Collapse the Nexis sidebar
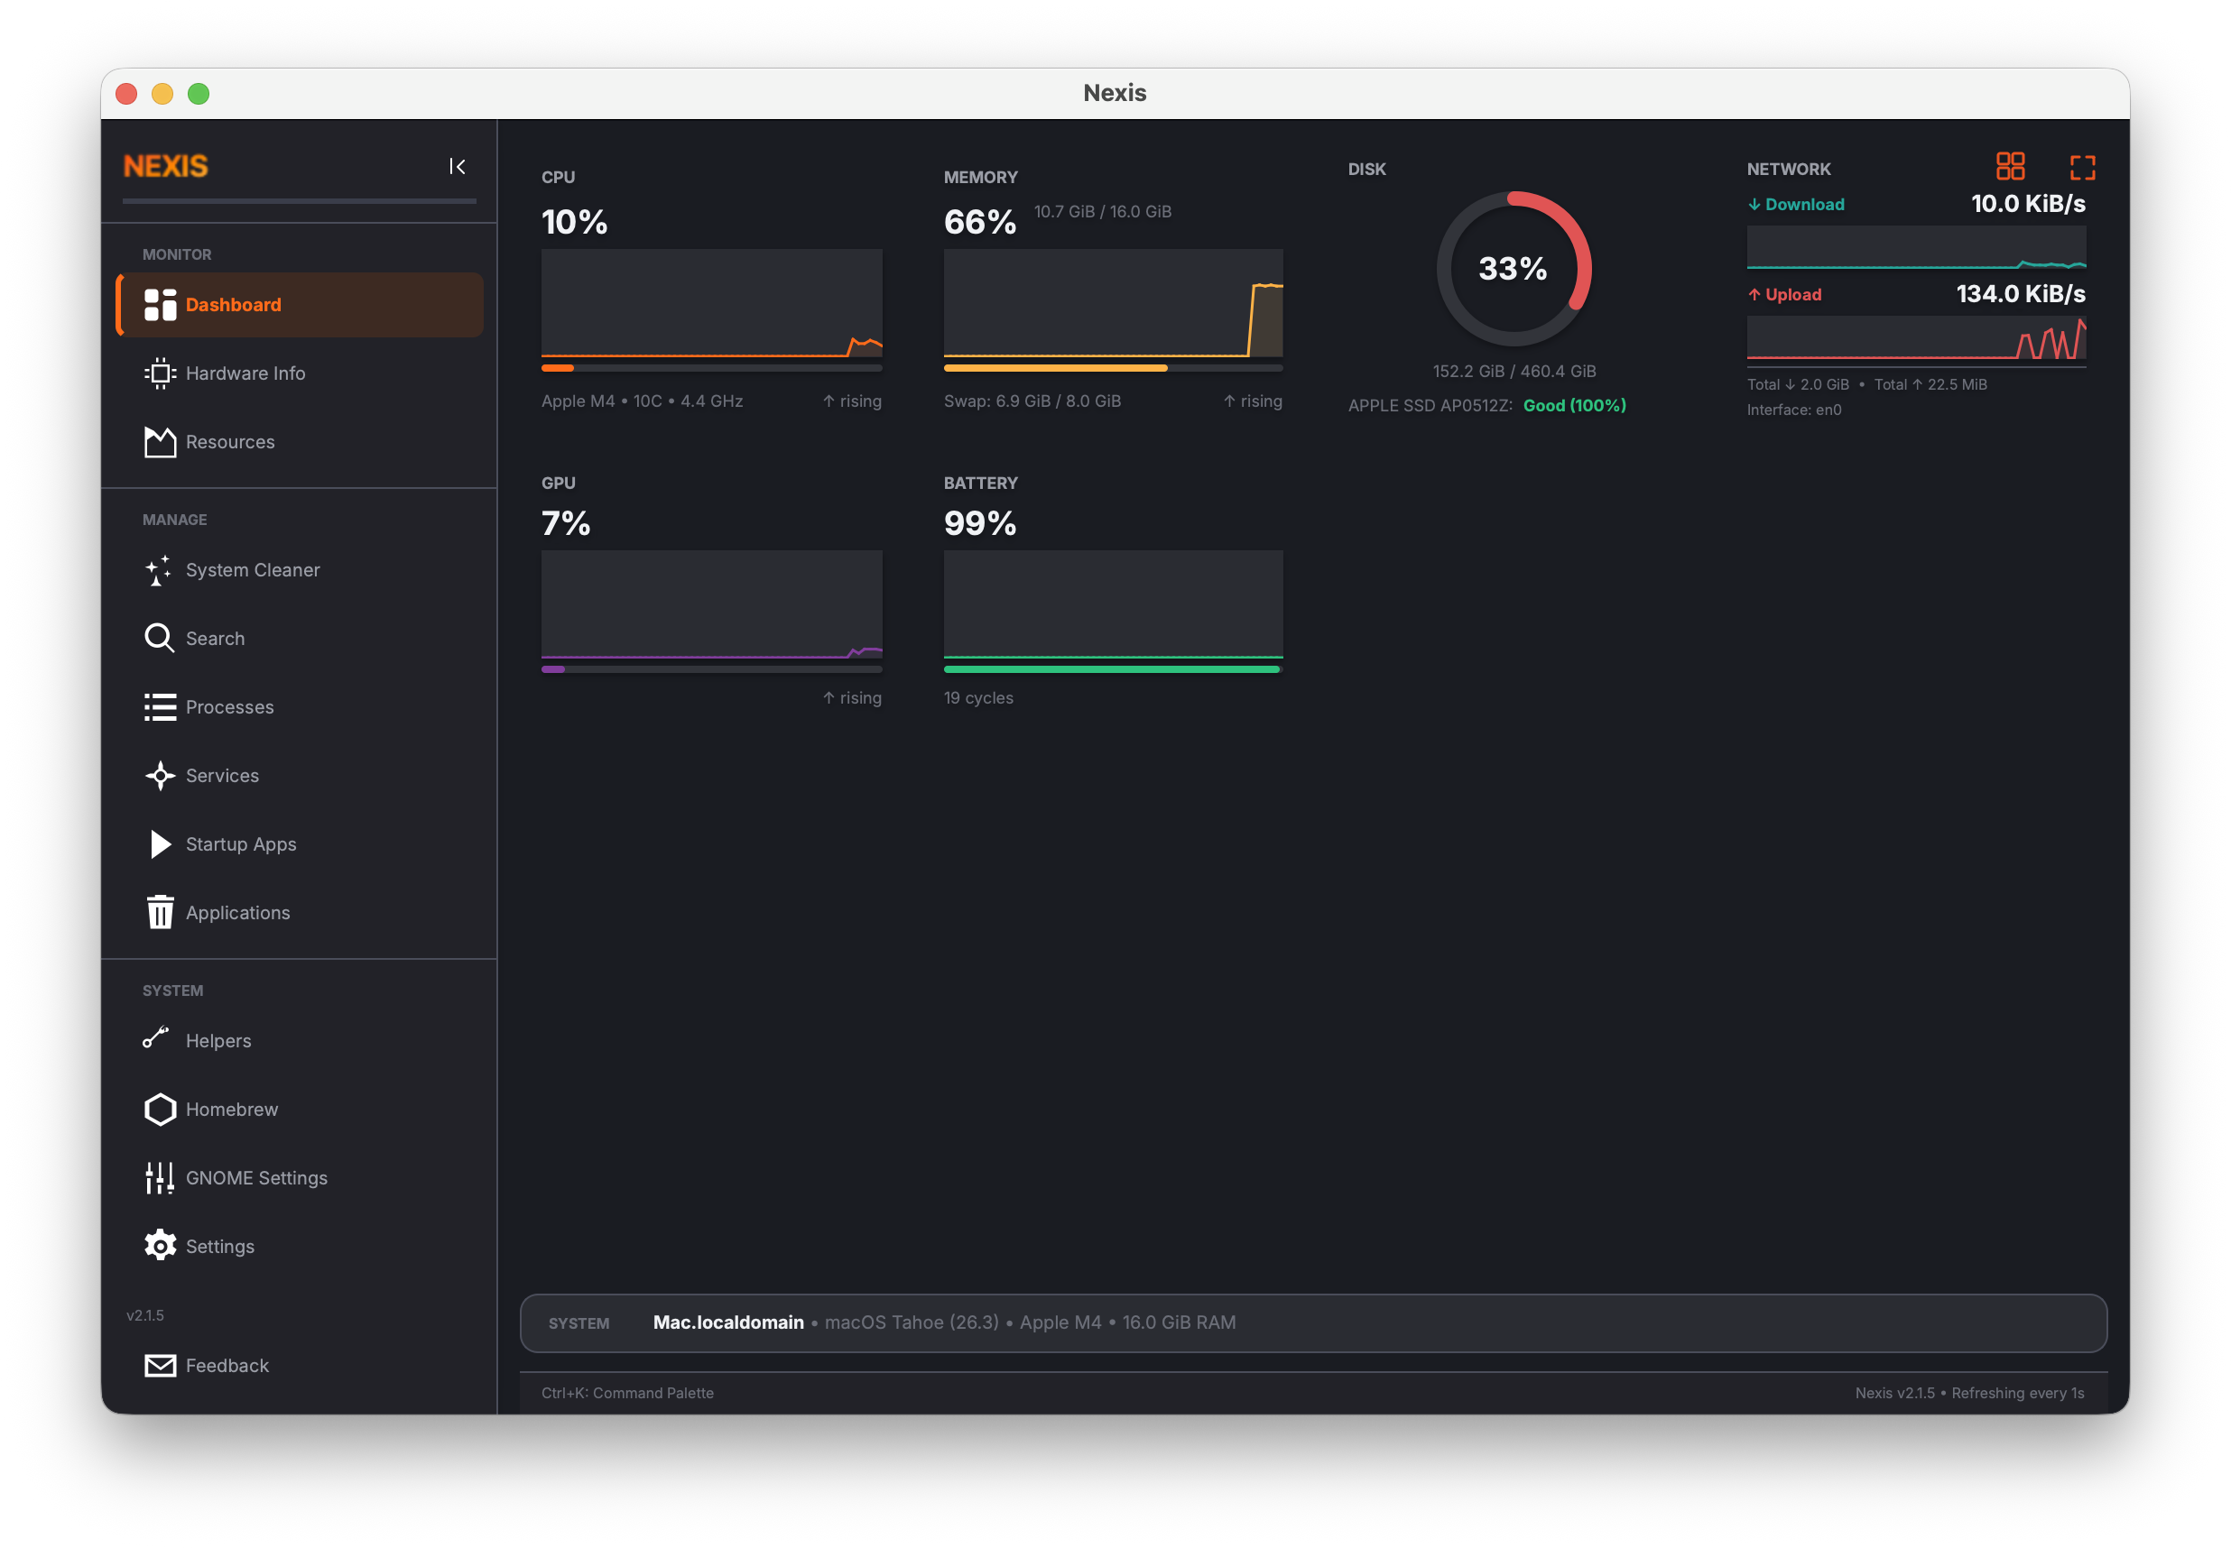Screen dimensions: 2231x1548 tap(457, 166)
